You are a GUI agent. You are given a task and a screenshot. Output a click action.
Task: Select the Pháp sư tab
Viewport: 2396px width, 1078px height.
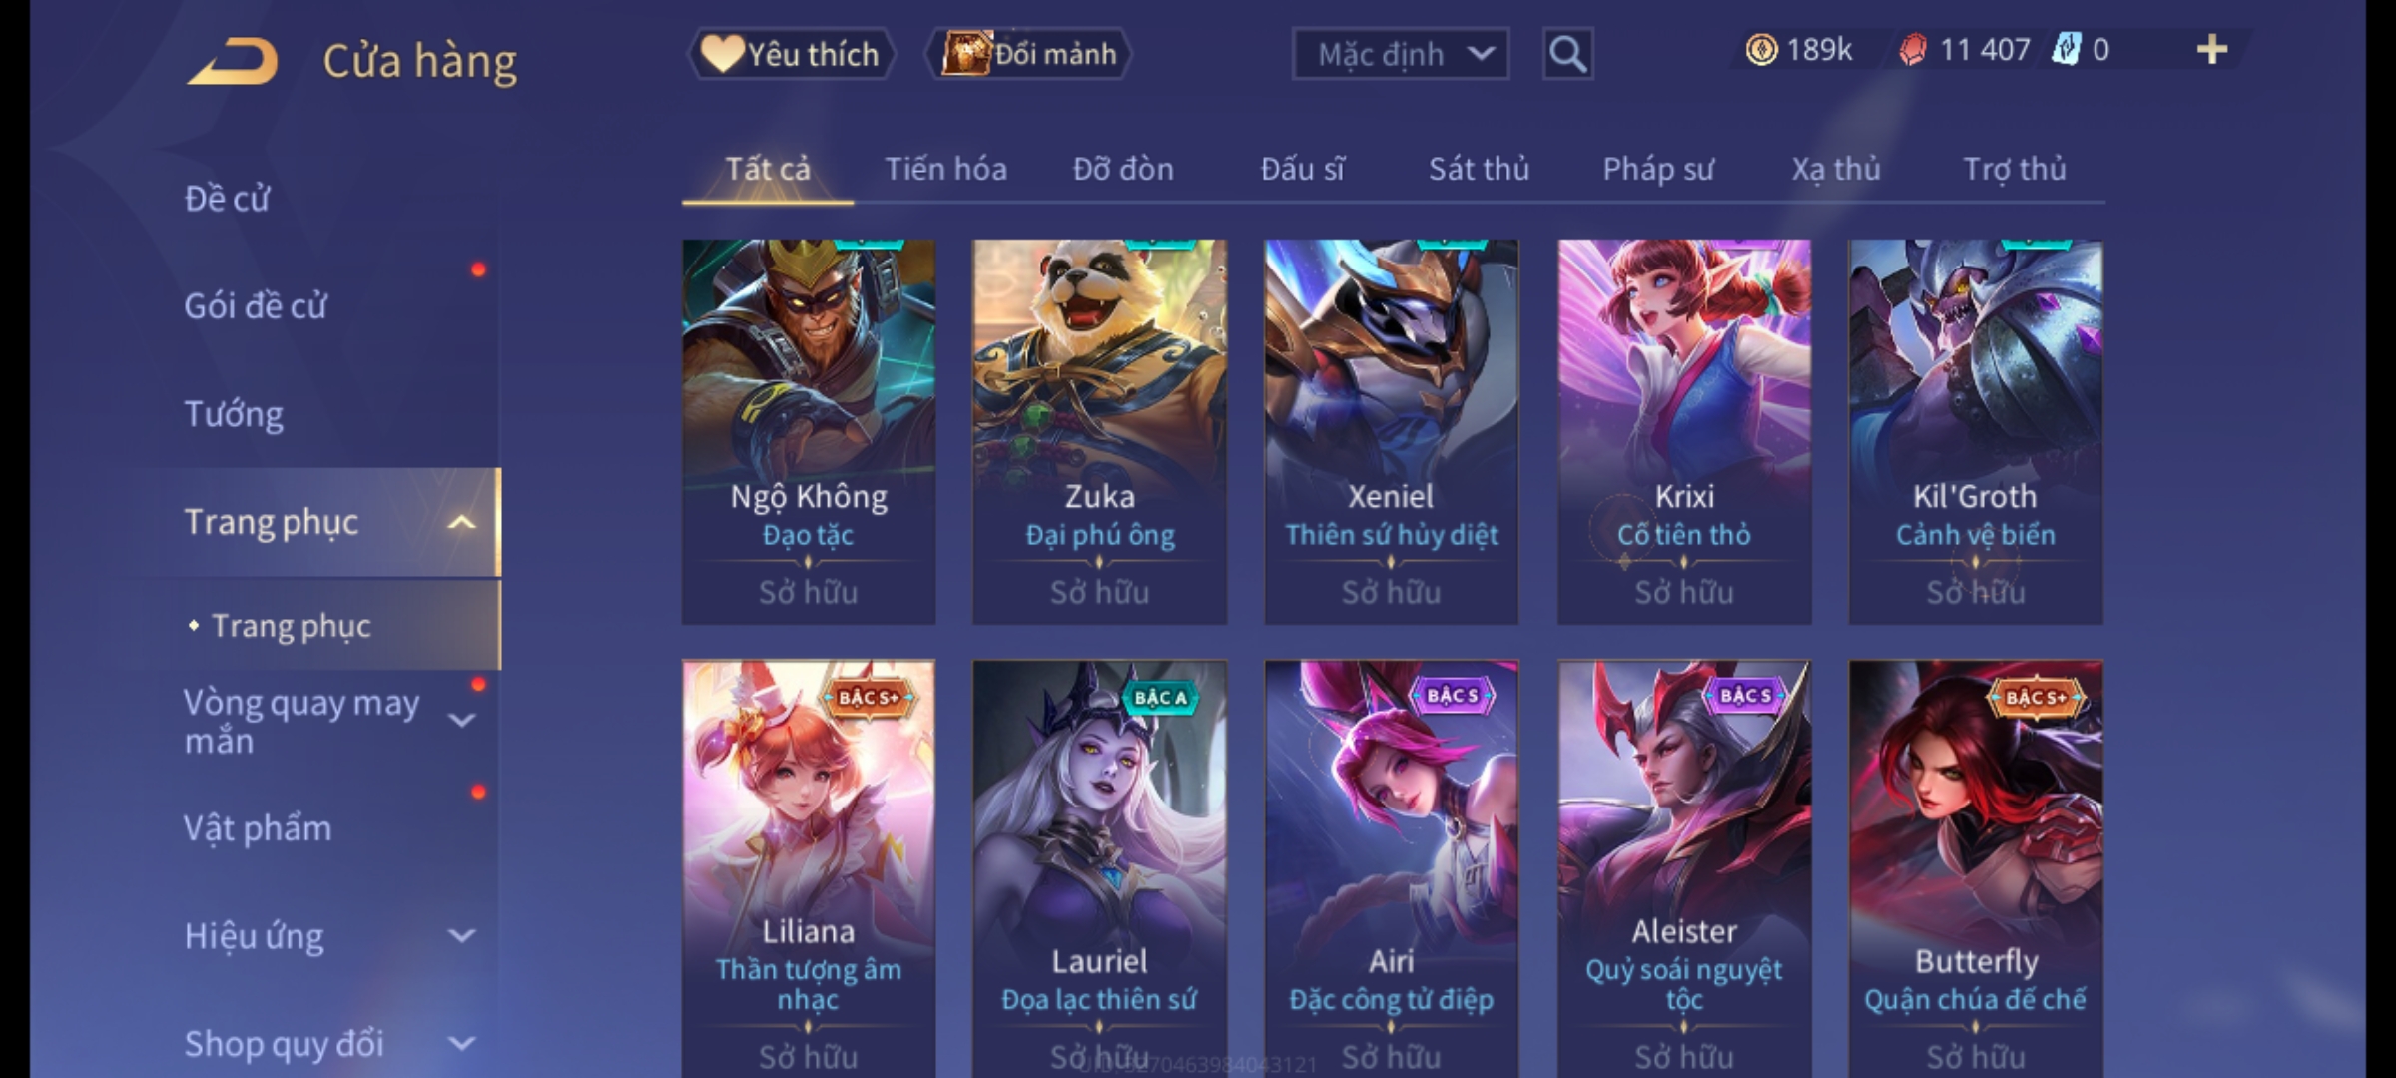[x=1658, y=169]
